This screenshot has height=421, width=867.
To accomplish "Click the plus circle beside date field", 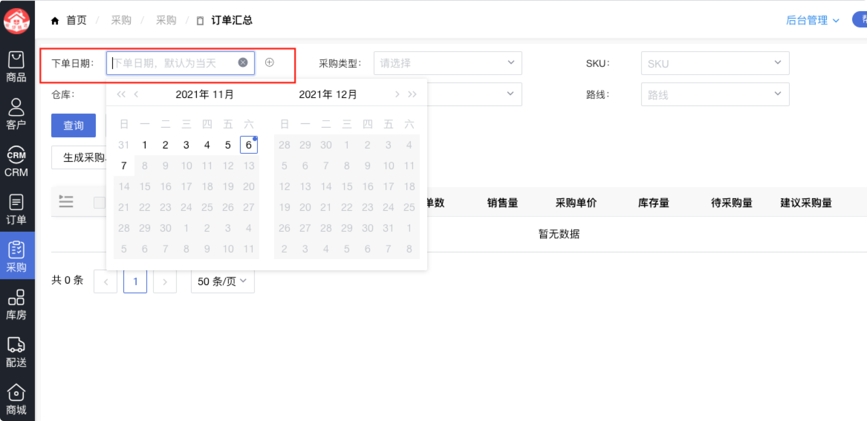I will (x=270, y=62).
